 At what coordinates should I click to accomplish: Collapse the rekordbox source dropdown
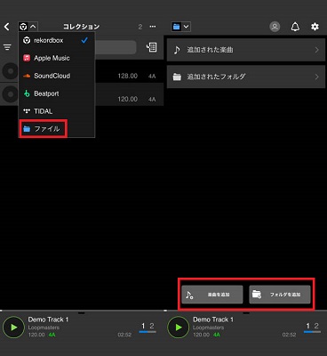tap(28, 27)
